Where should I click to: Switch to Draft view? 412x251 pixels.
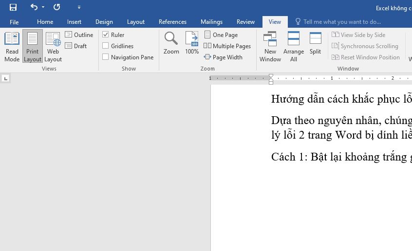point(76,46)
